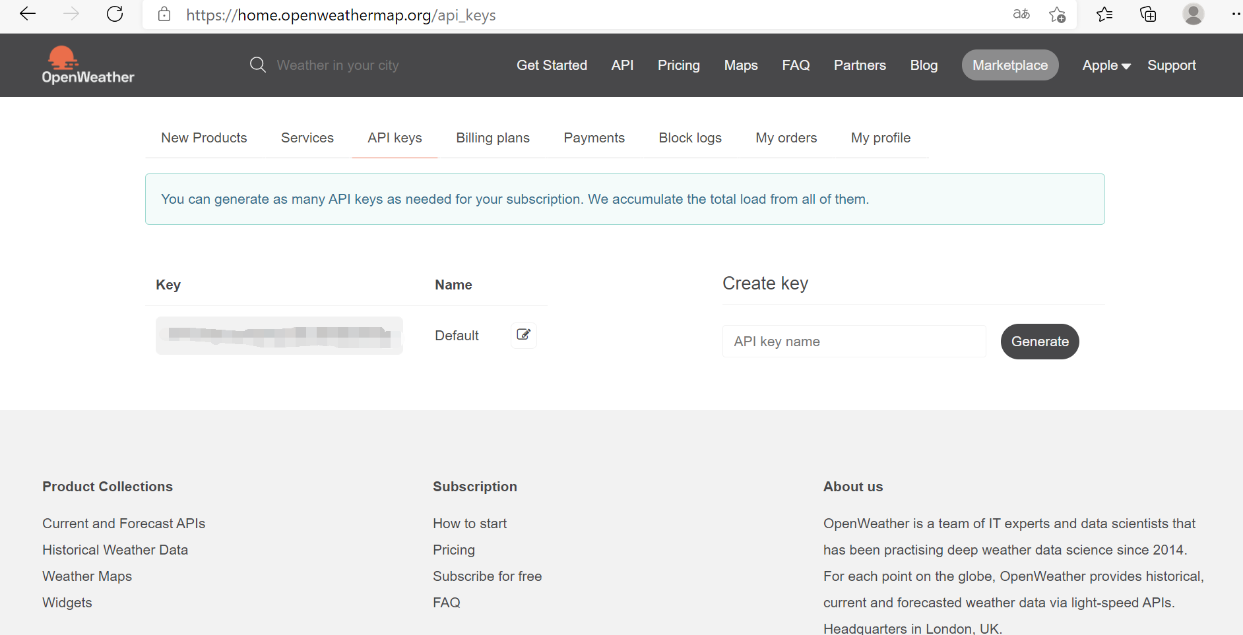The image size is (1243, 635).
Task: Click the OpenWeather logo
Action: (88, 65)
